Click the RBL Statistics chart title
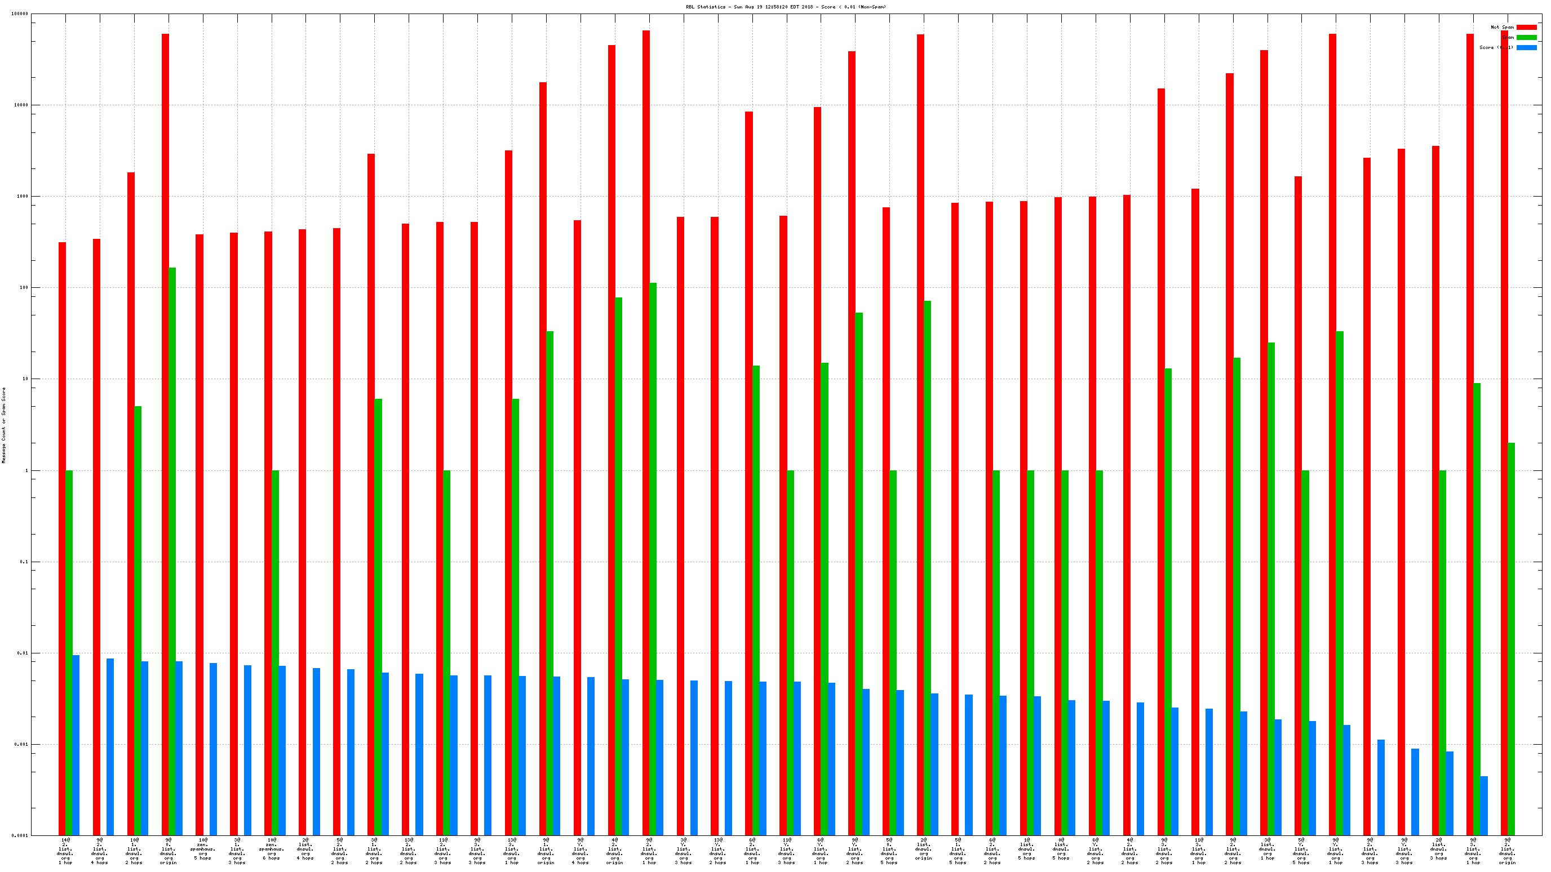This screenshot has width=1551, height=872. [786, 7]
